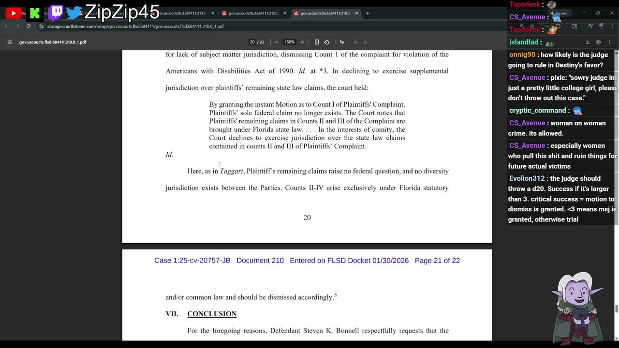Open the Google Lens search icon
The width and height of the screenshot is (619, 348).
[x=574, y=26]
